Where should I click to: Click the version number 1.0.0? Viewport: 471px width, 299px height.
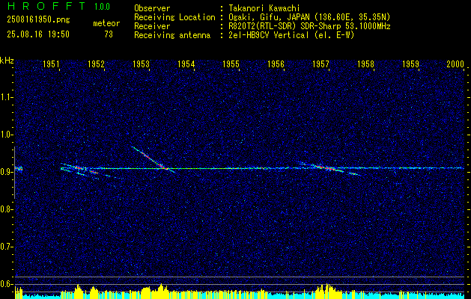pos(102,7)
